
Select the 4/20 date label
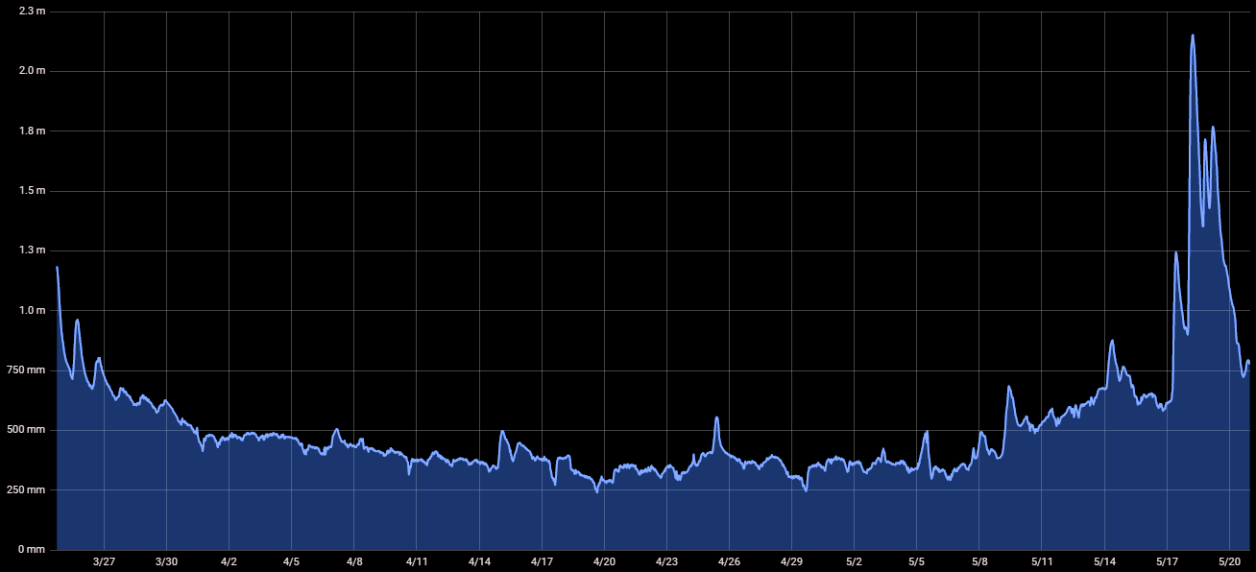pyautogui.click(x=604, y=561)
